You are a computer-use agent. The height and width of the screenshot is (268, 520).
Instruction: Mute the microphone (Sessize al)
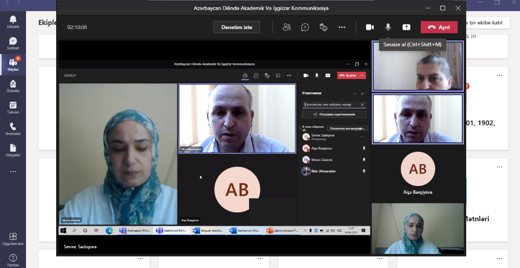pos(388,27)
